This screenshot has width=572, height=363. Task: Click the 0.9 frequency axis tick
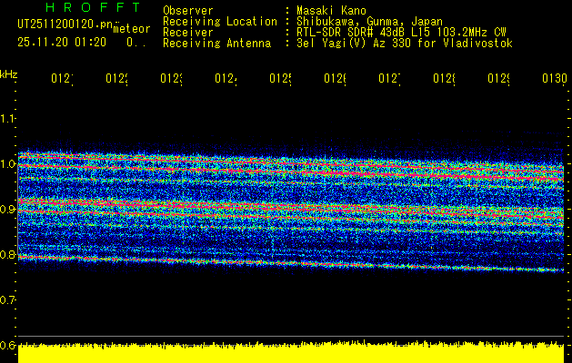pyautogui.click(x=8, y=210)
